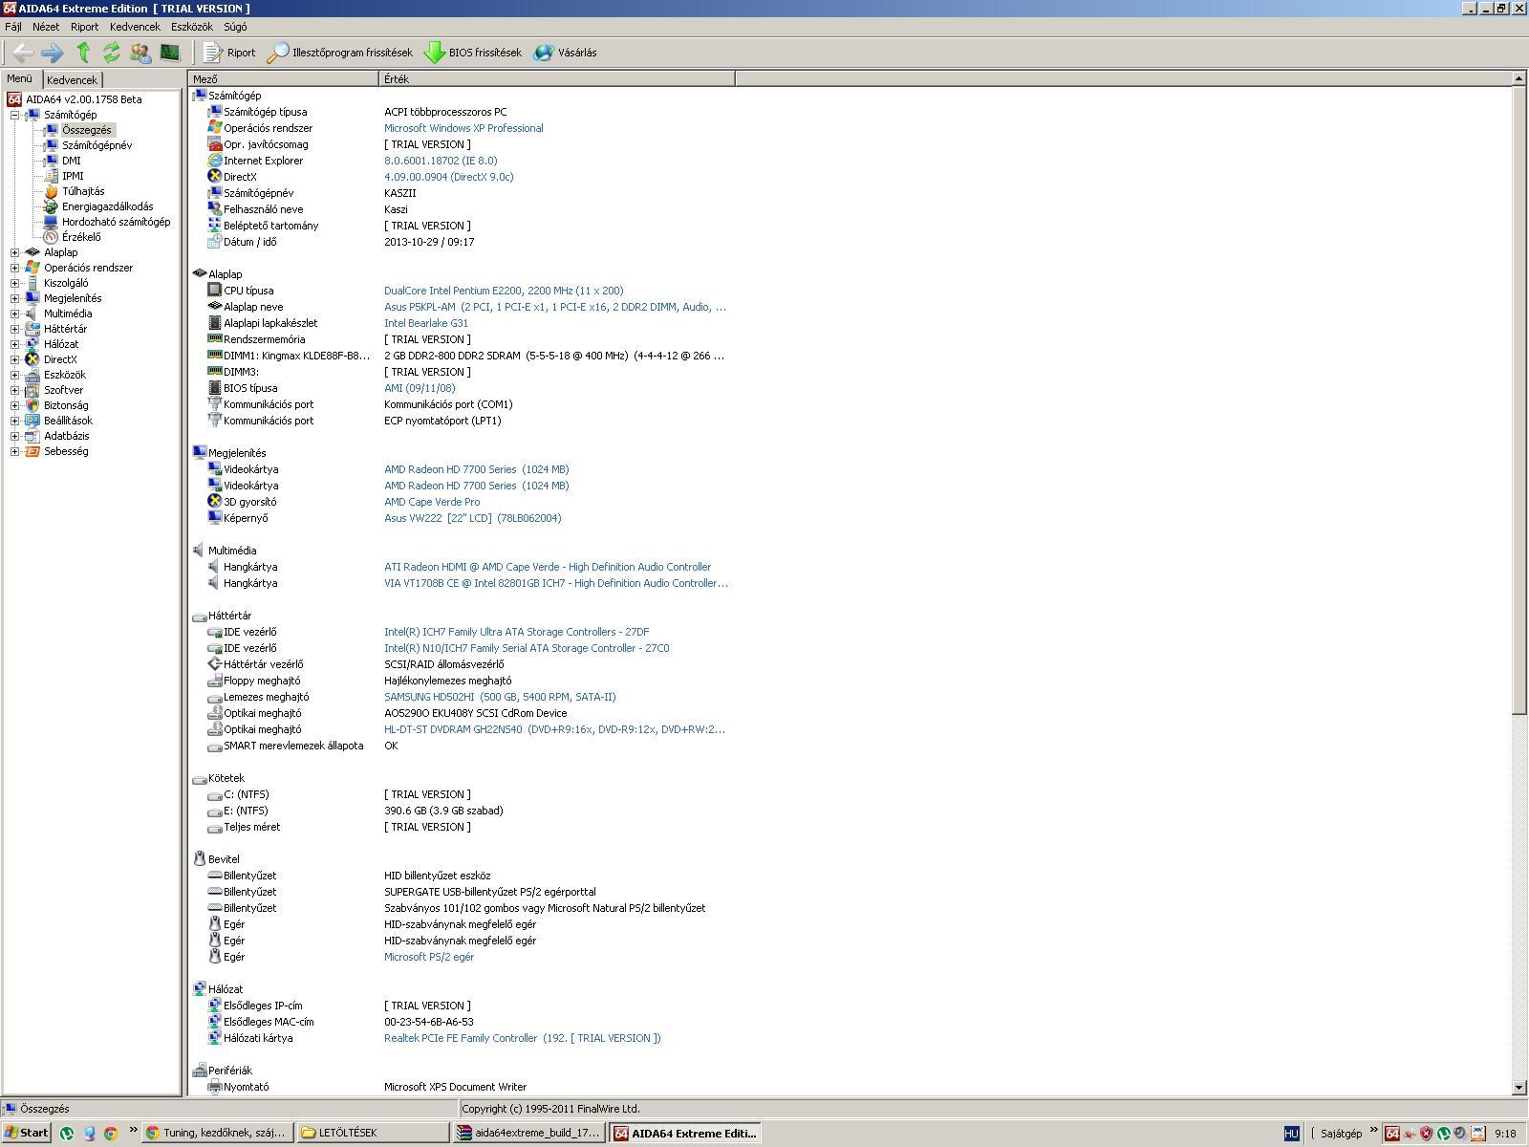Expand the Operációs rendszer tree node
1529x1147 pixels.
[15, 268]
